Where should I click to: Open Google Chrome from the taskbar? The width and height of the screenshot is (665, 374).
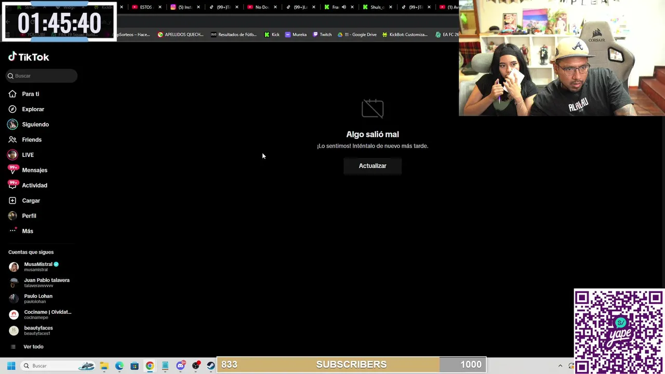(150, 366)
